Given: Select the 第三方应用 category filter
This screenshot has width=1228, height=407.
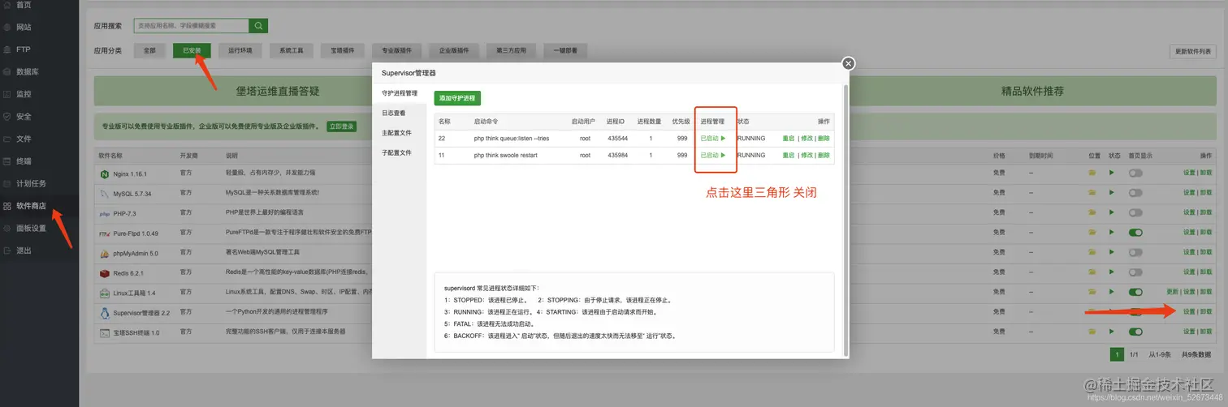Looking at the screenshot, I should [511, 50].
